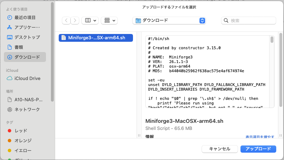Go forward with the right chevron button
Screen dimensions: 284x160
click(75, 21)
